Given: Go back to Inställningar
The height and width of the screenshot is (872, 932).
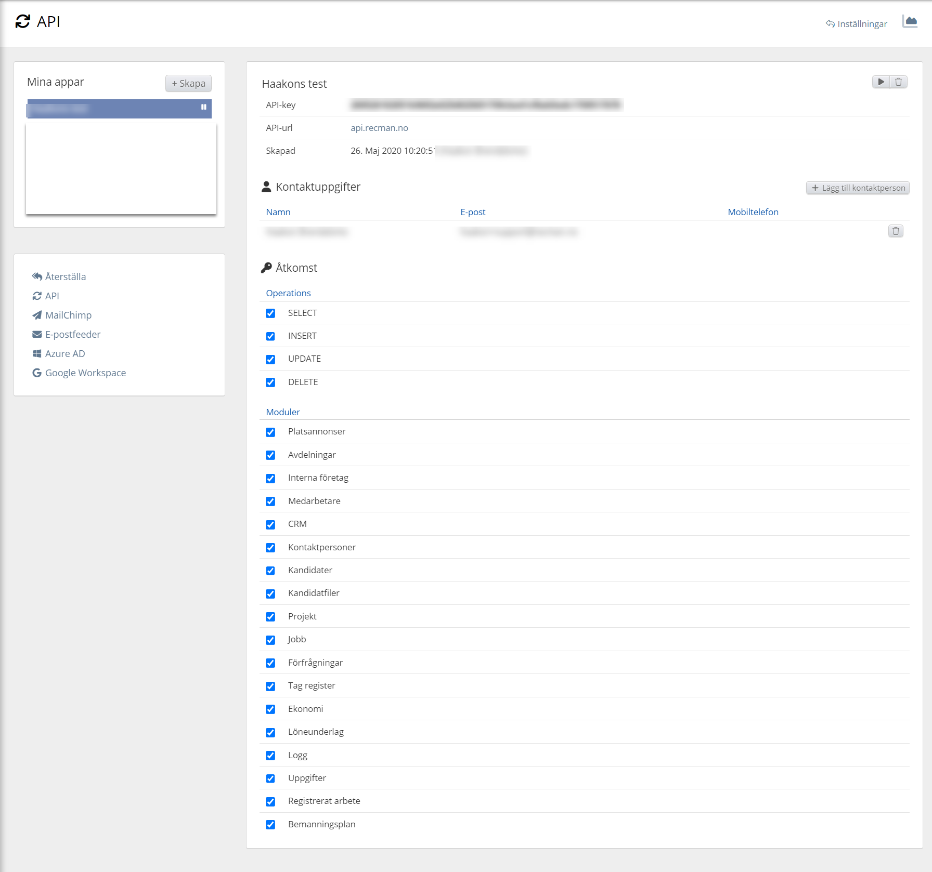Looking at the screenshot, I should [857, 24].
